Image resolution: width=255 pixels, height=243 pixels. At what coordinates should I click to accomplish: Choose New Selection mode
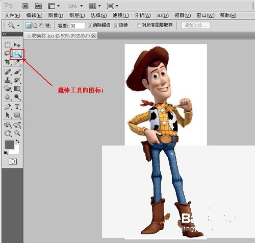click(x=28, y=26)
